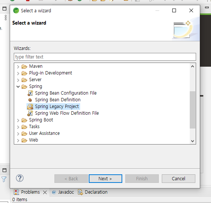Select the Server category label

(x=35, y=80)
